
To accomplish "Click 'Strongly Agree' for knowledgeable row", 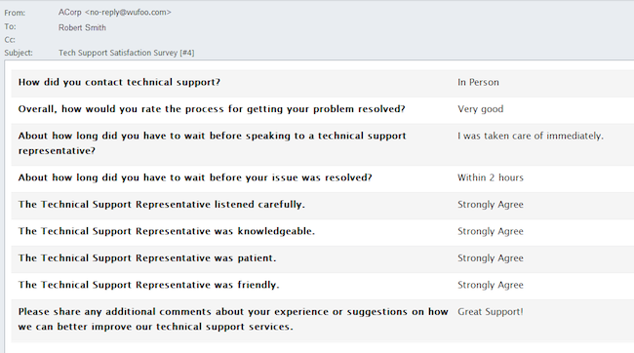I will 490,231.
